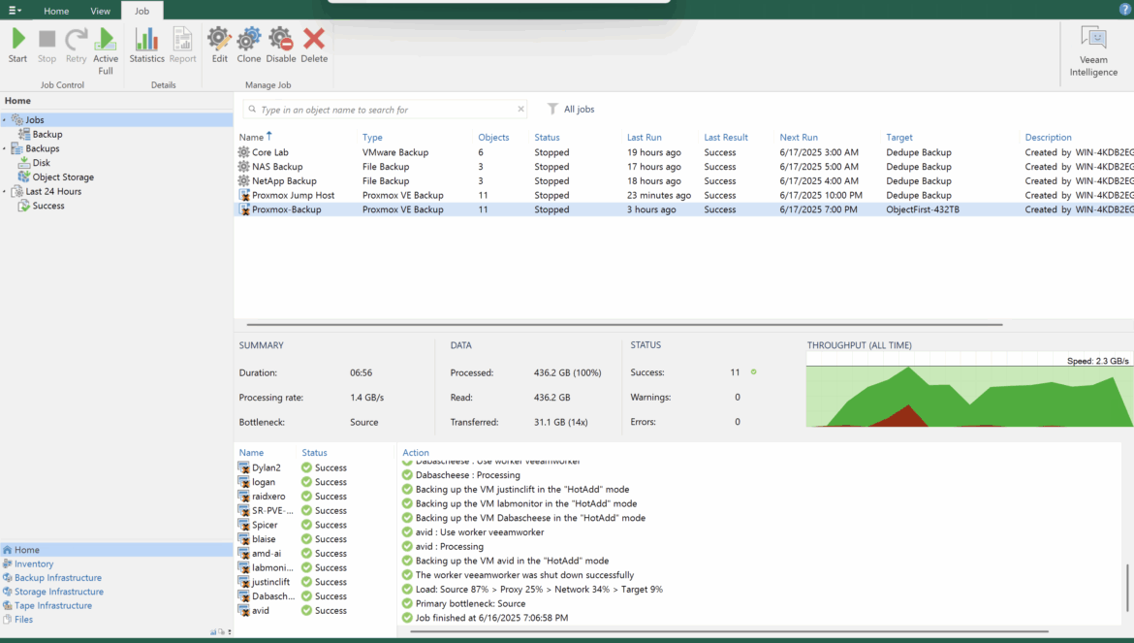Select Success under Last 24 Hours
The width and height of the screenshot is (1134, 643).
(42, 206)
